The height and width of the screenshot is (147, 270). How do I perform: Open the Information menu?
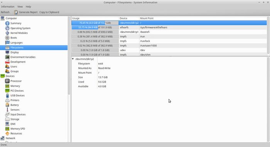tap(8, 7)
